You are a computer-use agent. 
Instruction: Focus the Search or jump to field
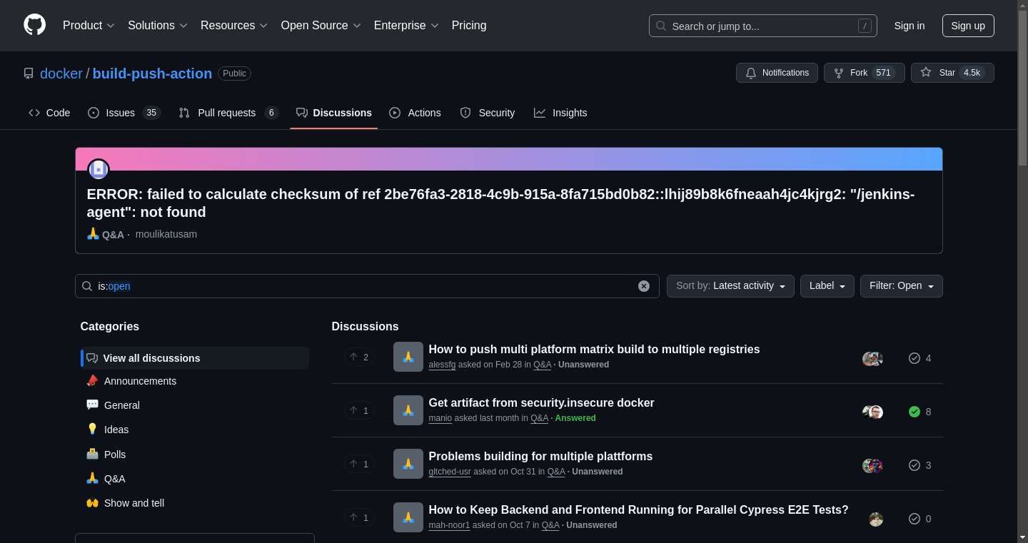click(x=762, y=26)
